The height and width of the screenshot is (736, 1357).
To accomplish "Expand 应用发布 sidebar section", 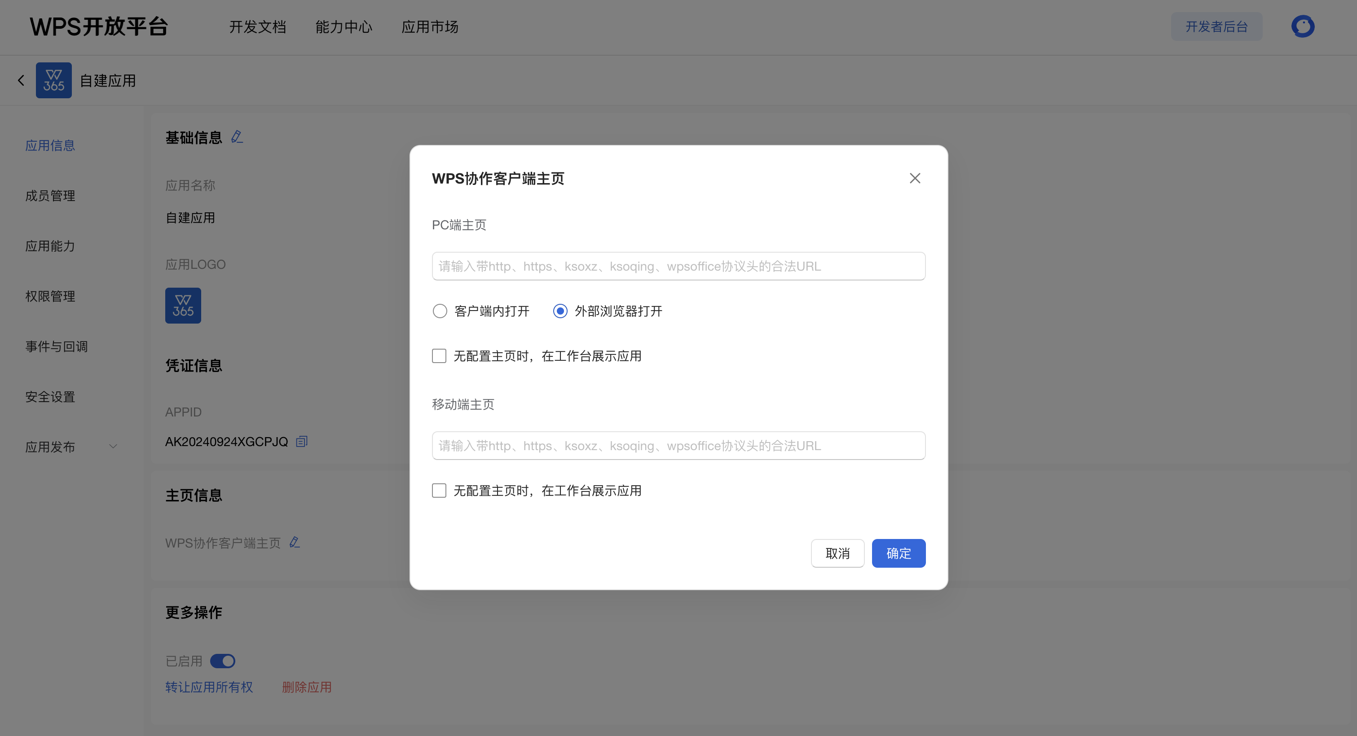I will coord(71,447).
